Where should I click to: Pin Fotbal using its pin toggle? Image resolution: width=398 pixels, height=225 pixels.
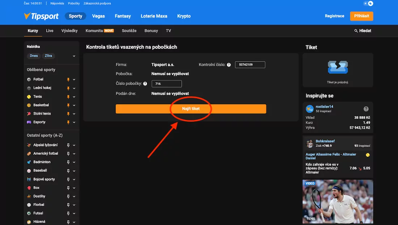pos(68,79)
